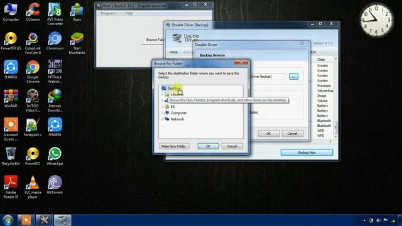Expand the Libraries tree node
Image resolution: width=402 pixels, height=226 pixels.
162,94
